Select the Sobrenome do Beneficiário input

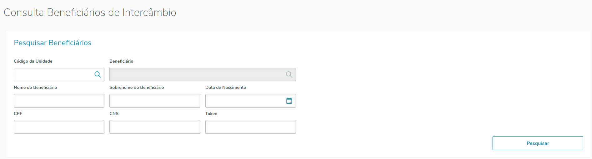(x=155, y=101)
